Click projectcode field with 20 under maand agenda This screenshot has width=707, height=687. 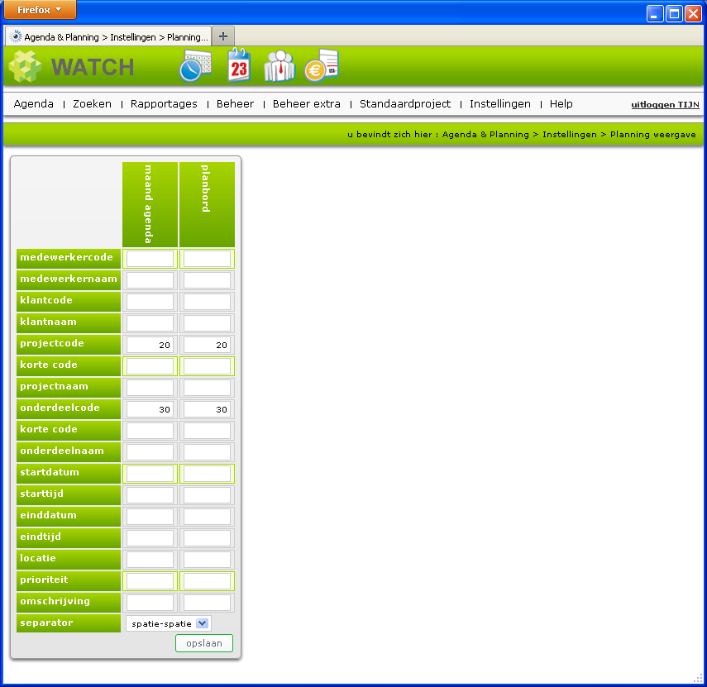(150, 345)
